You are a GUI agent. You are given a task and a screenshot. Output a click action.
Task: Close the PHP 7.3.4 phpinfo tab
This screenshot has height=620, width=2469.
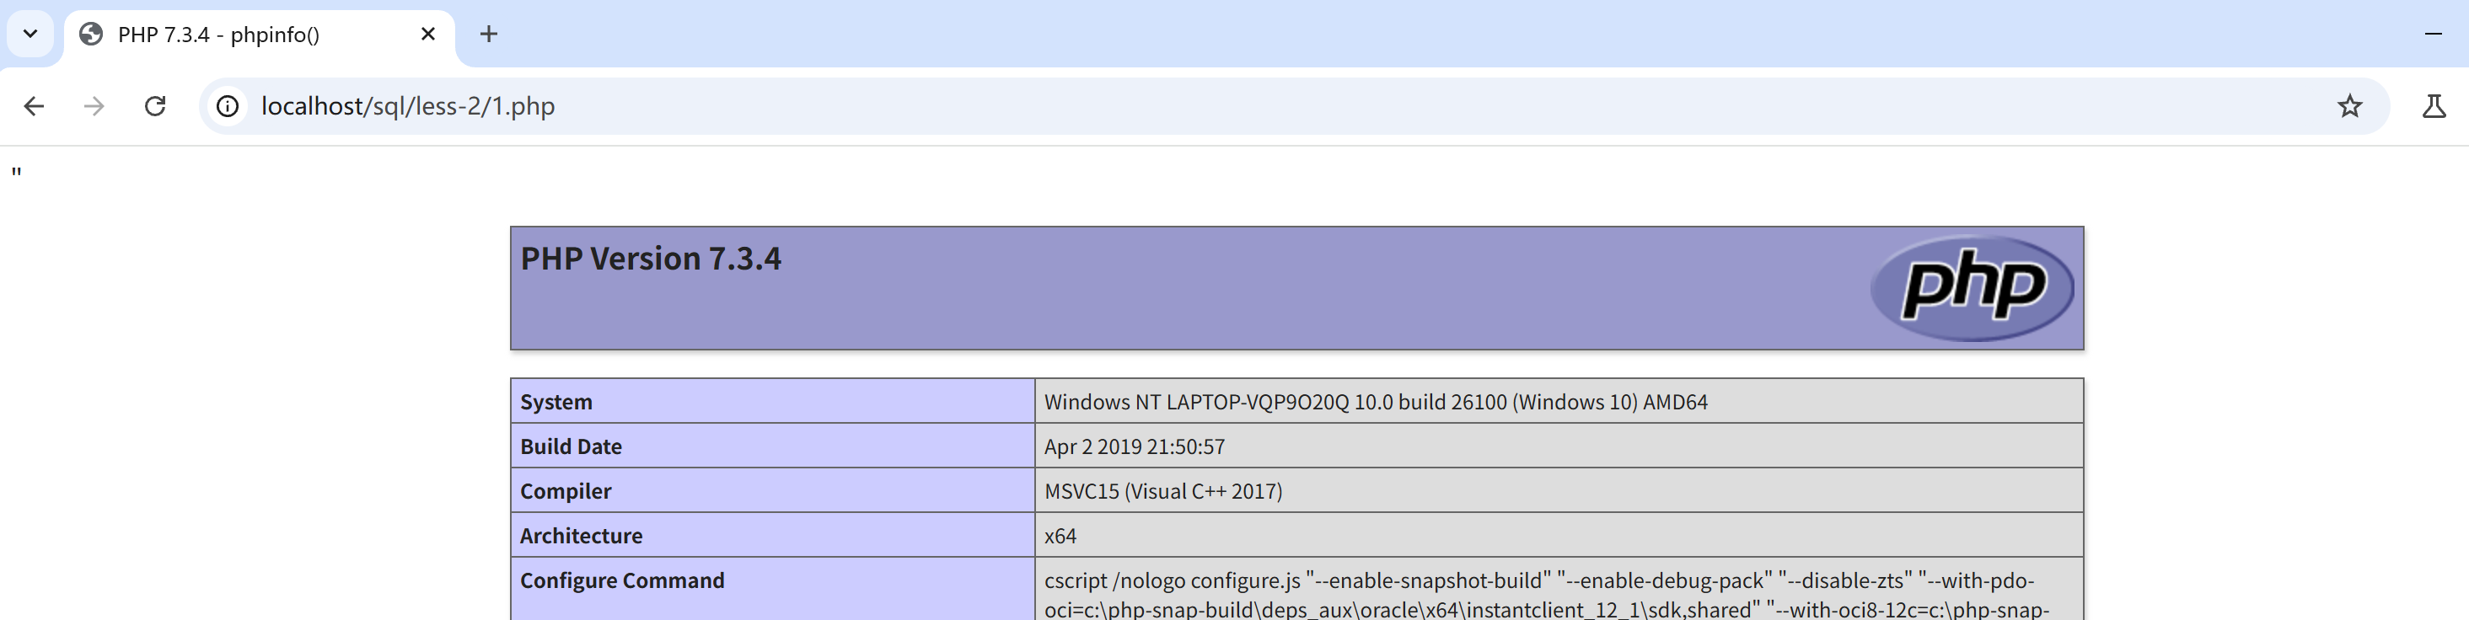[x=428, y=35]
